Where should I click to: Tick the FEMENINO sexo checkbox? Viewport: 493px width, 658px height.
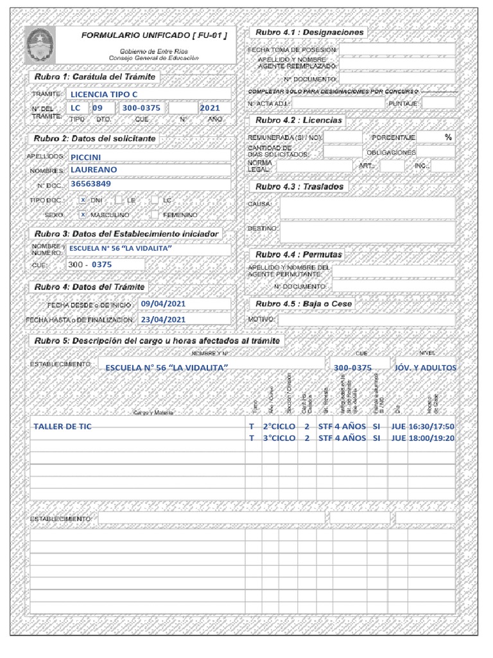click(155, 215)
